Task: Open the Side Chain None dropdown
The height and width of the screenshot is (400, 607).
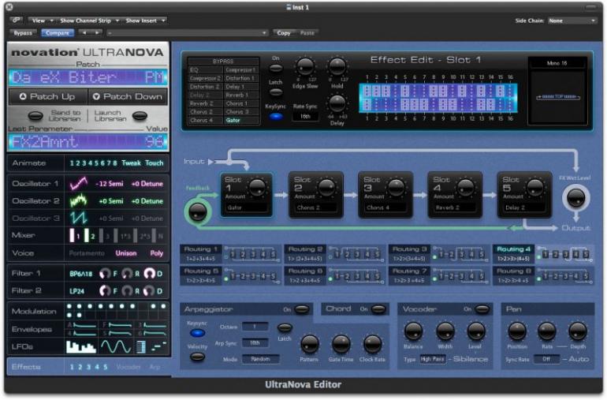Action: [x=572, y=21]
